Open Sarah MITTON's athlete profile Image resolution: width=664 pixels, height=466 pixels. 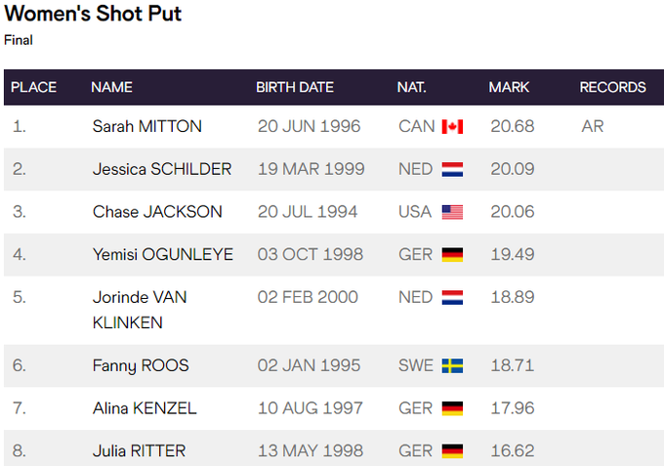tap(146, 126)
